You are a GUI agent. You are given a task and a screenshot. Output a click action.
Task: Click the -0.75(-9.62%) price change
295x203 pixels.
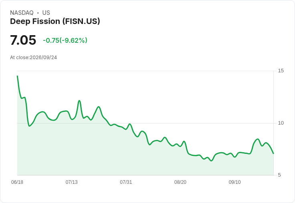coord(65,40)
